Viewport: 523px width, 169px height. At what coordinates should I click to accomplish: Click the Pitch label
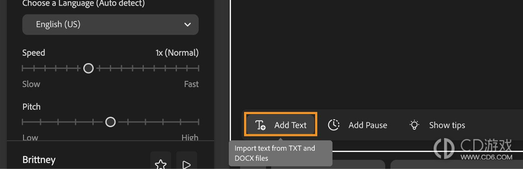[31, 107]
